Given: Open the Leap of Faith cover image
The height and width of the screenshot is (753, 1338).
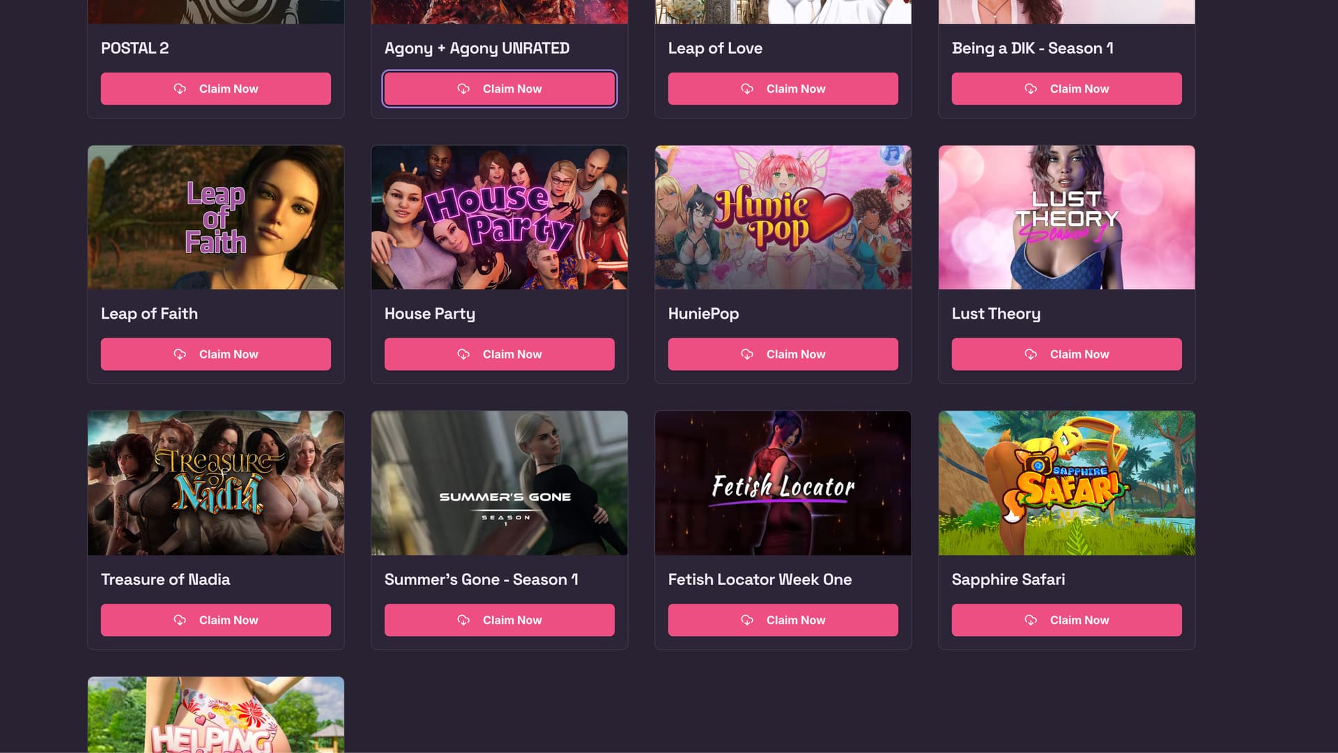Looking at the screenshot, I should tap(215, 218).
